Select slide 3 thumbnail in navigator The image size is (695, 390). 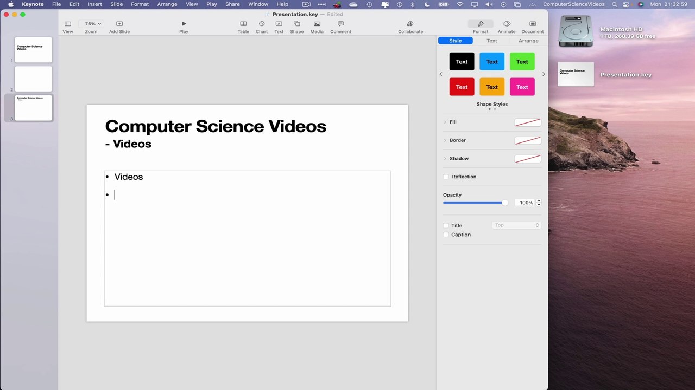[34, 108]
